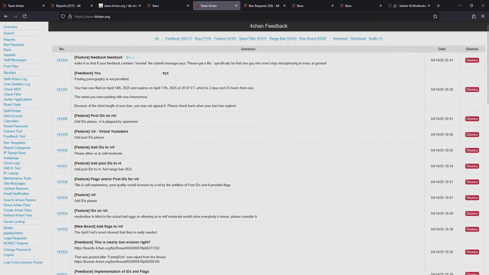
Task: Open the browser hamburger menu
Action: (483, 17)
